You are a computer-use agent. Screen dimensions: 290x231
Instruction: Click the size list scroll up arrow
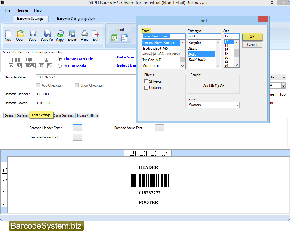click(236, 43)
